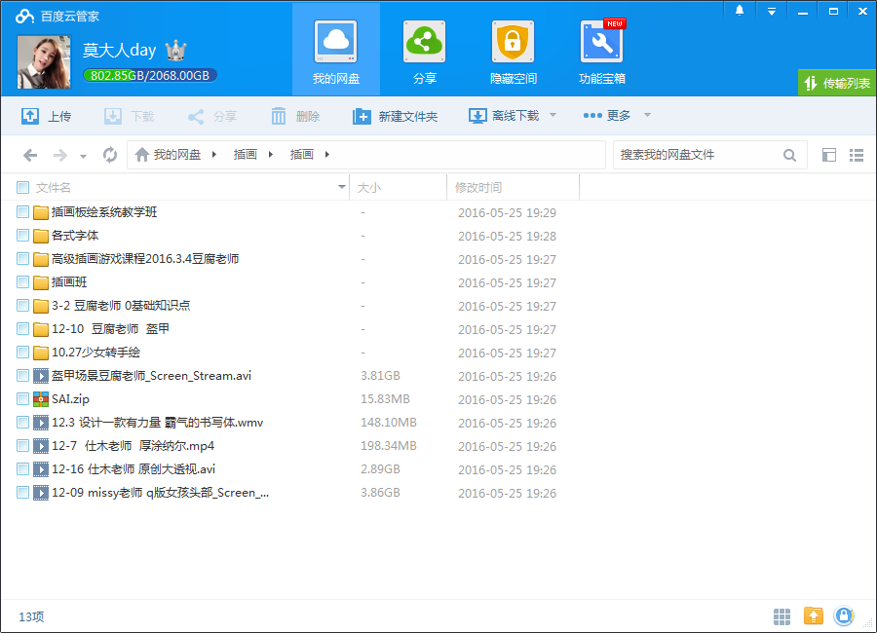Viewport: 877px width, 633px height.
Task: Select 12.3 设计一款有力量 wmv file name
Action: [158, 423]
